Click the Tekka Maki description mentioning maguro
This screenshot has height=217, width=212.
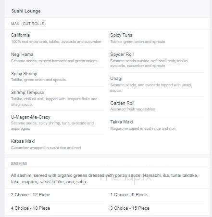click(x=143, y=128)
